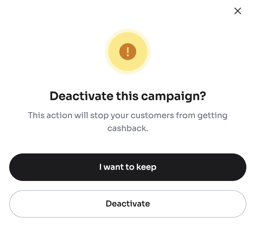Click the "Deactivate this campaign?" heading
This screenshot has height=230, width=255.
pos(127,96)
